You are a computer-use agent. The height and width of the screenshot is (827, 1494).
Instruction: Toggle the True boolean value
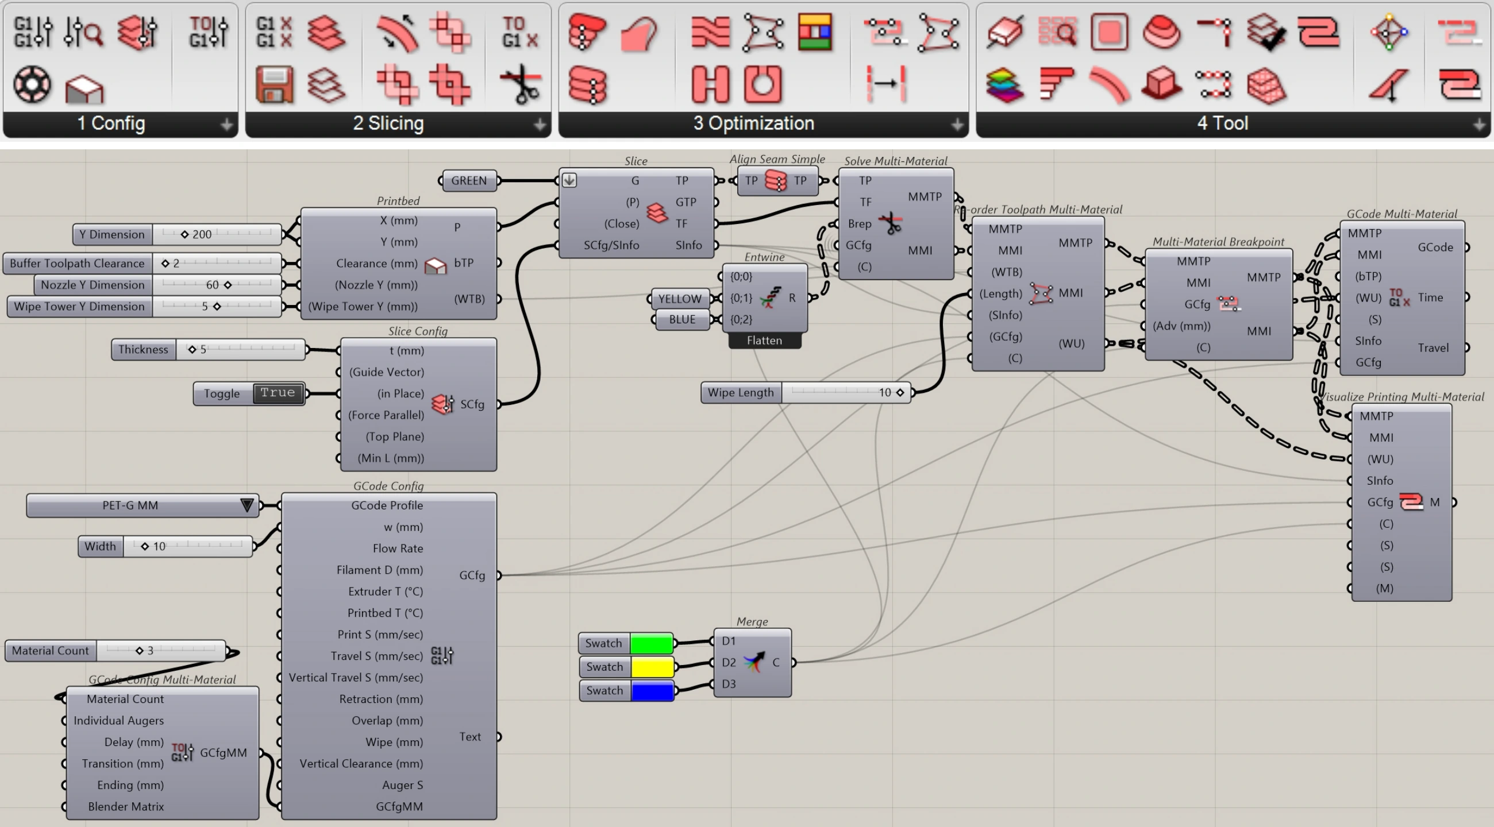point(278,393)
